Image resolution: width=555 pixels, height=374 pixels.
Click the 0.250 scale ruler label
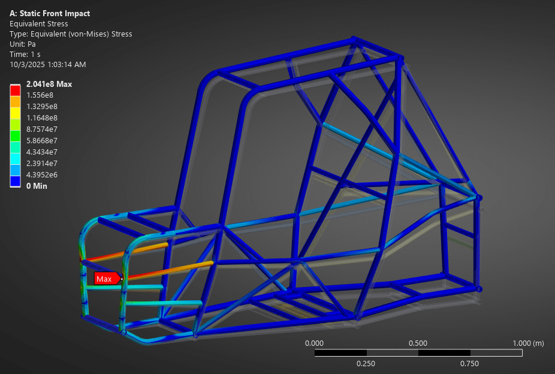[366, 363]
